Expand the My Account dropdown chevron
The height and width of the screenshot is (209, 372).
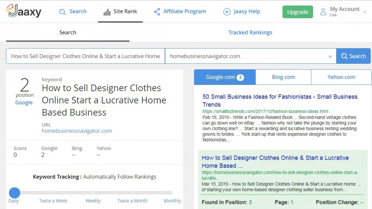click(x=365, y=12)
